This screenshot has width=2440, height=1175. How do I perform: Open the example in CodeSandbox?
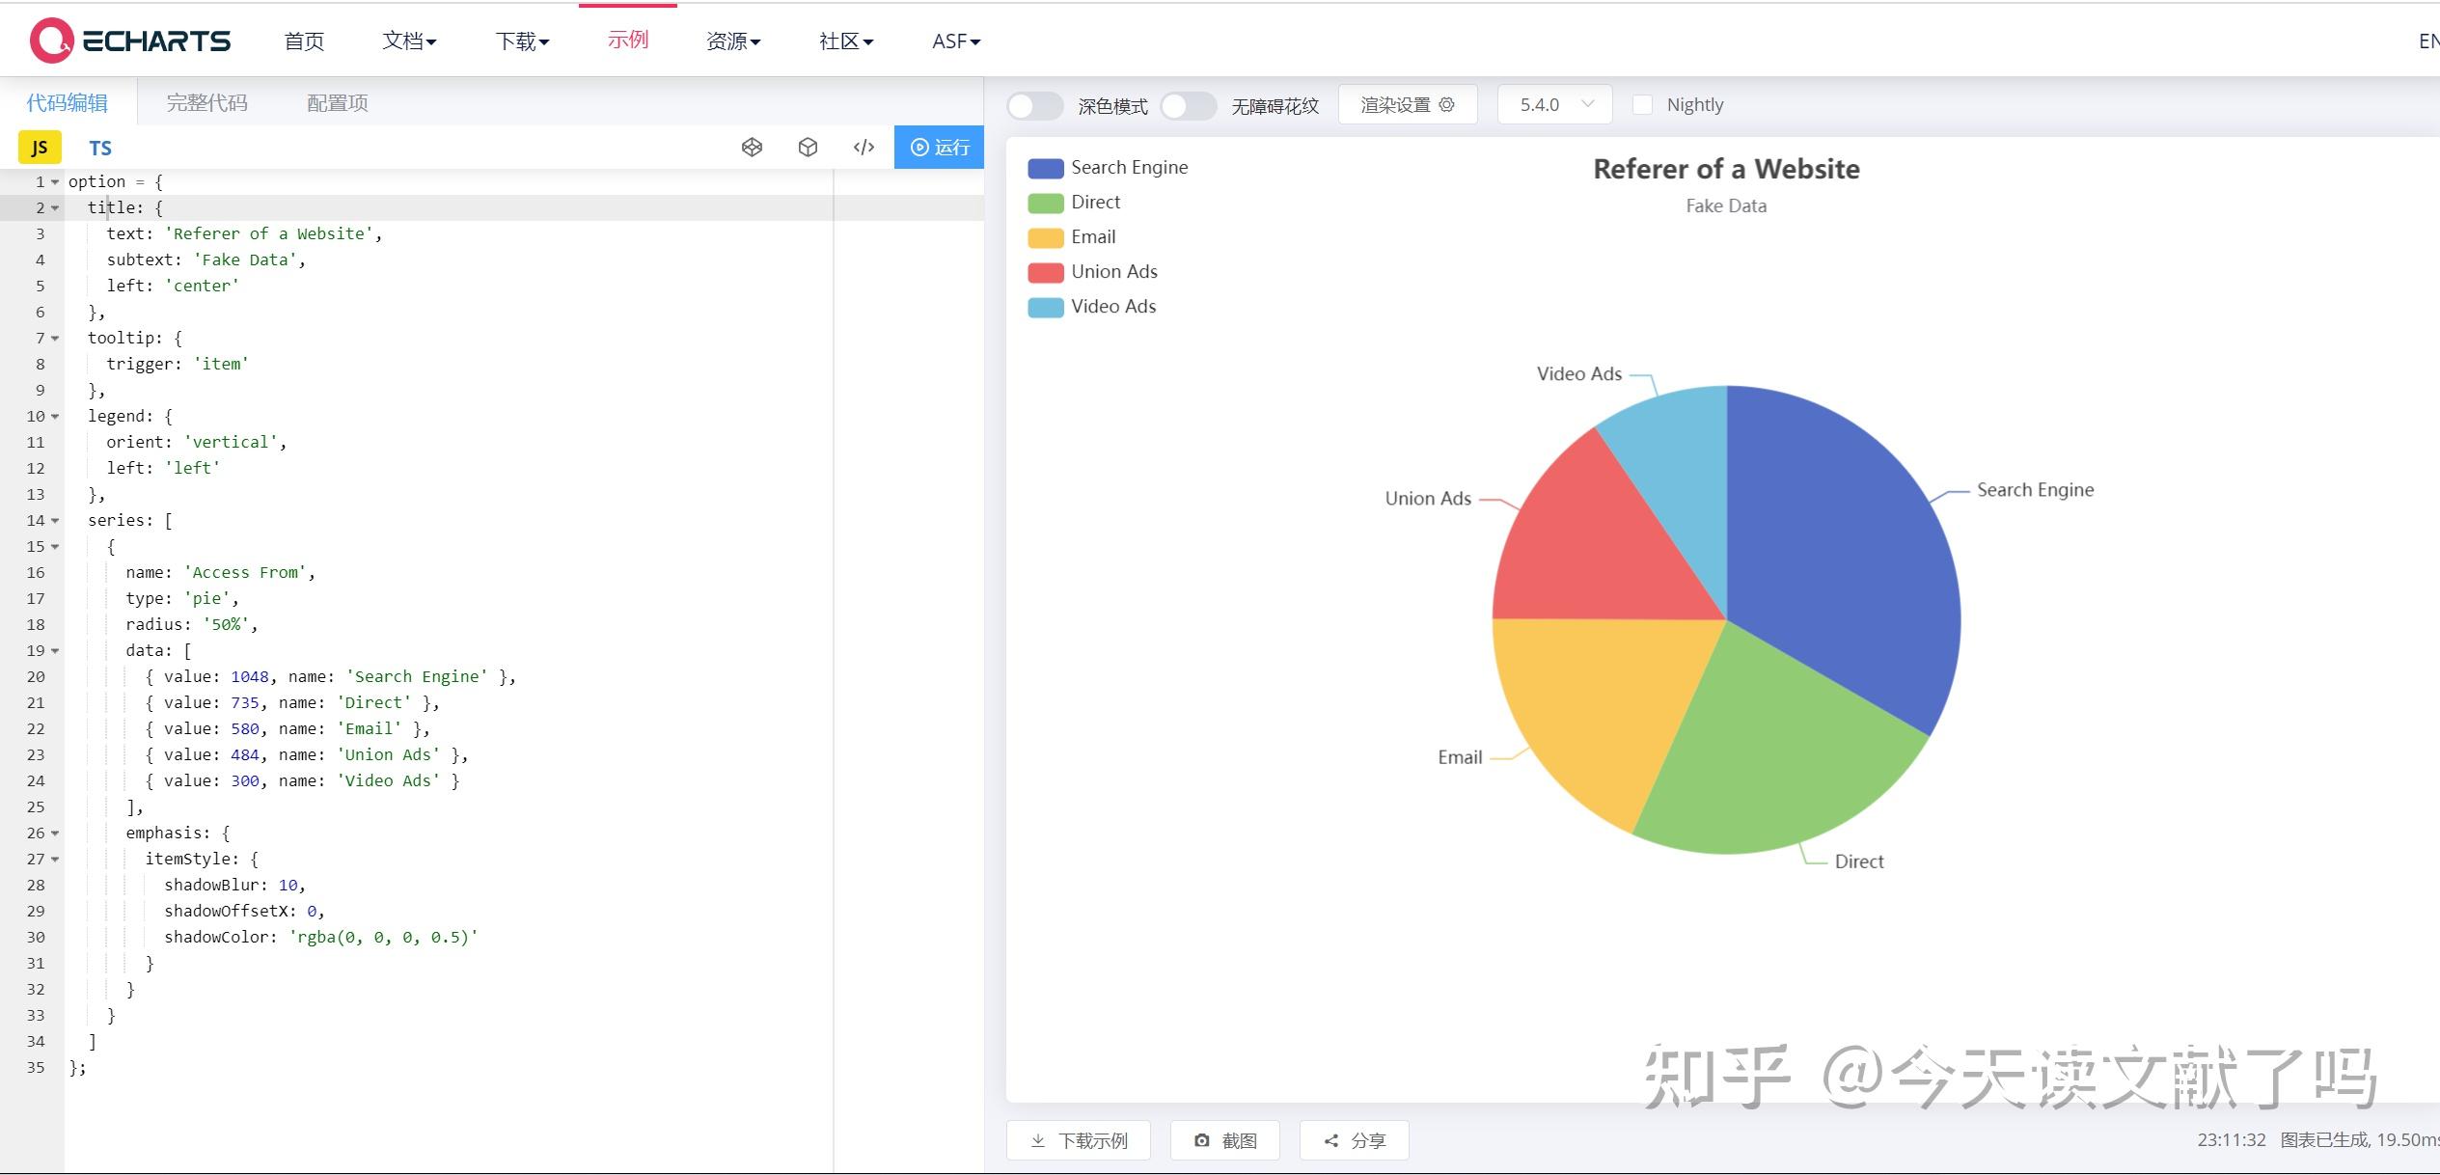pyautogui.click(x=809, y=147)
